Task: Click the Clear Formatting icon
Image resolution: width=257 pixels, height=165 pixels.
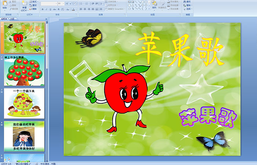Action: tap(75, 4)
